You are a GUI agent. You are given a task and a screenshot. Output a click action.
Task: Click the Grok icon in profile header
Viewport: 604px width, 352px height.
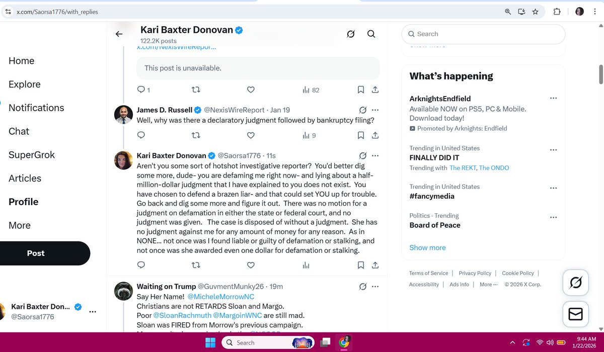point(351,34)
